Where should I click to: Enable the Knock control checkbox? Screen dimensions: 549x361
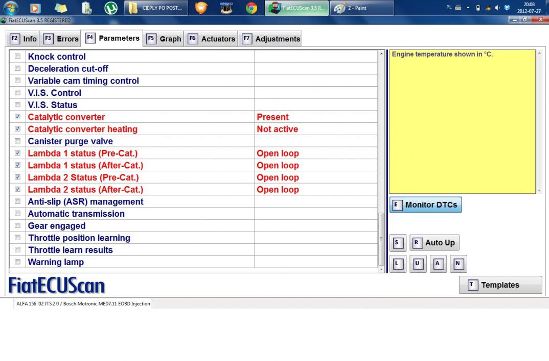point(17,56)
